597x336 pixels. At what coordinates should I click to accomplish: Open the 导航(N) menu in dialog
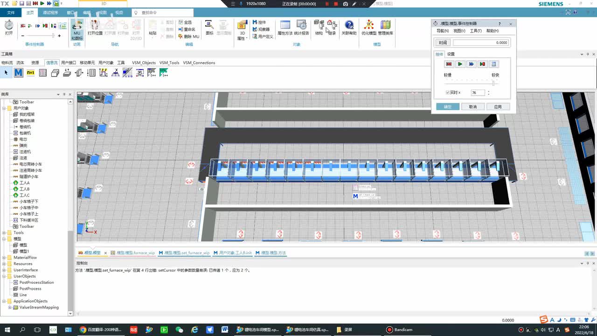(x=443, y=31)
